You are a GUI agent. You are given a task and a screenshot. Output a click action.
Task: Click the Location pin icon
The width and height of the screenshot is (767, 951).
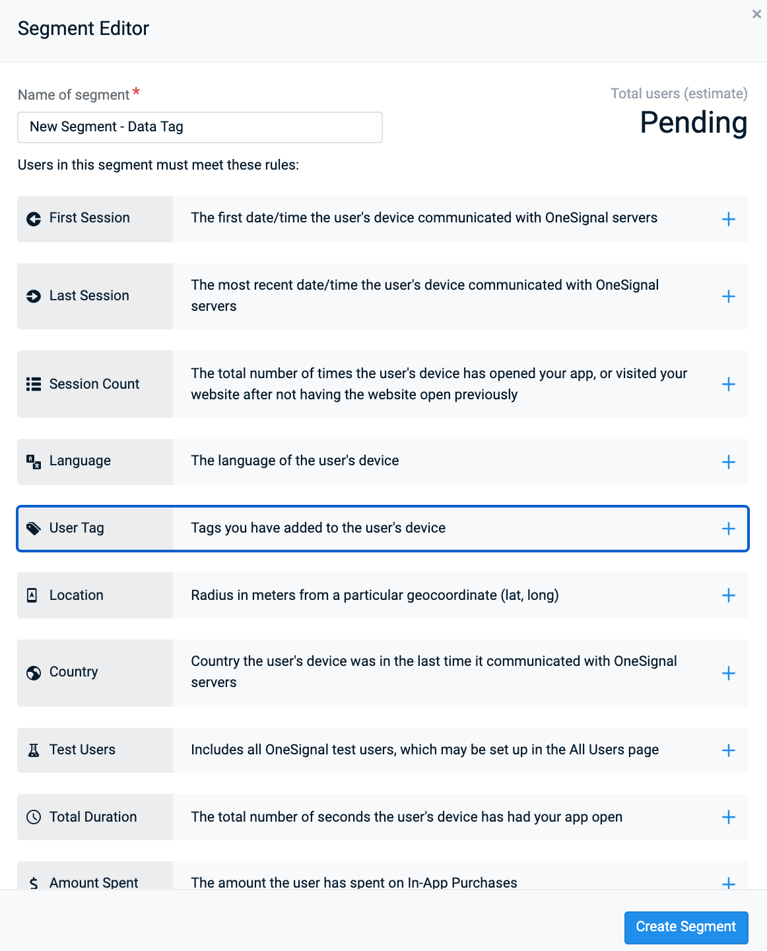(x=32, y=595)
